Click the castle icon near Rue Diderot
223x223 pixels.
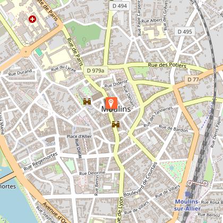[x=87, y=101]
